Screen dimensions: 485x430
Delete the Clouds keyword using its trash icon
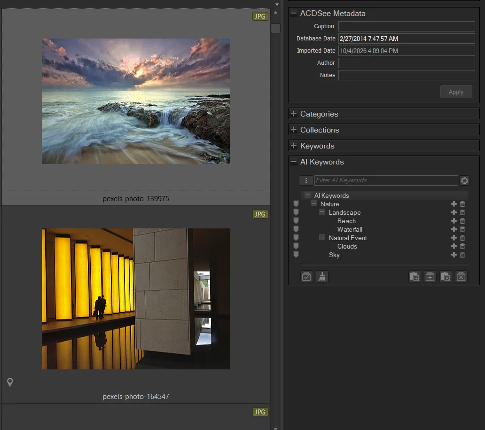(462, 246)
